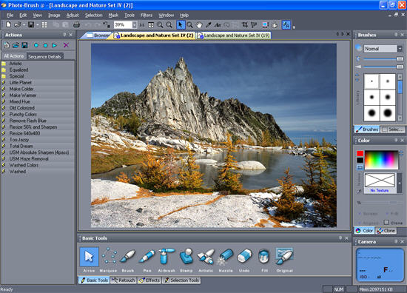Screen dimensions: 407x293
Task: Click the black background color swatch
Action: 360,160
